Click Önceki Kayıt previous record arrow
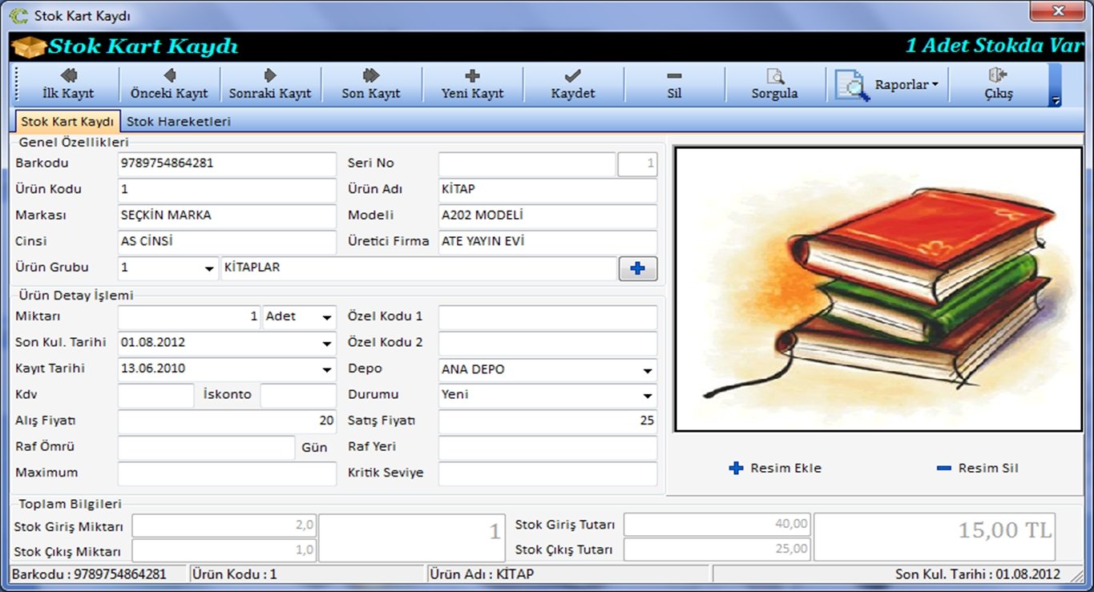 [x=169, y=84]
